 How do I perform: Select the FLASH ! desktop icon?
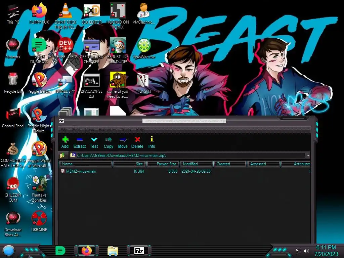(x=144, y=83)
